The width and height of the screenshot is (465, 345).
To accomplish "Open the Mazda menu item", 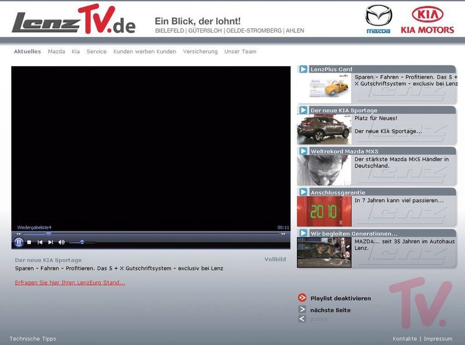I will (x=56, y=51).
